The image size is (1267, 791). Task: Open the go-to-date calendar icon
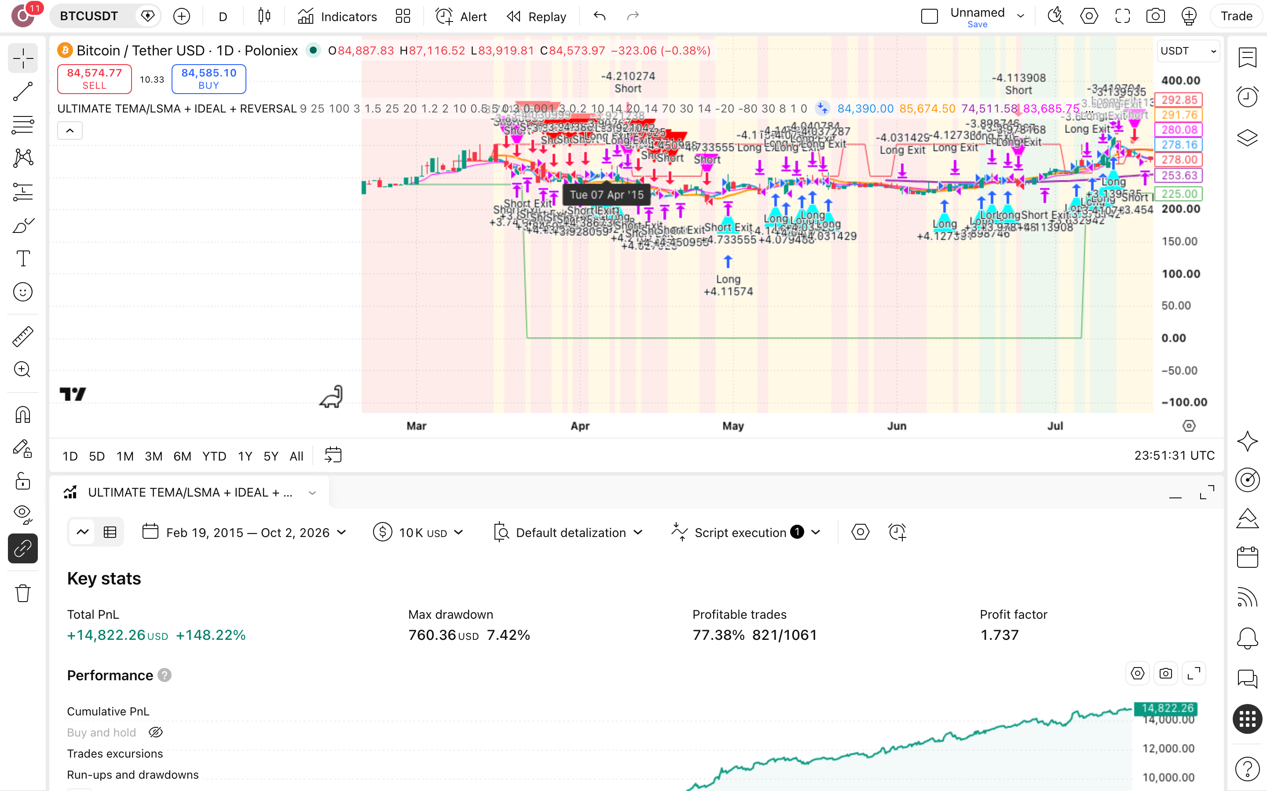[x=333, y=455]
